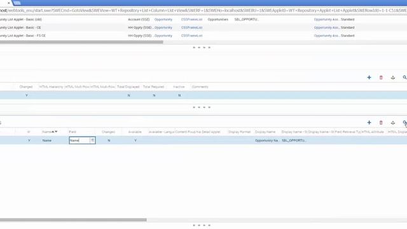Screen dimensions: 407x229
Task: Add new record in list columns applet
Action: click(x=369, y=123)
